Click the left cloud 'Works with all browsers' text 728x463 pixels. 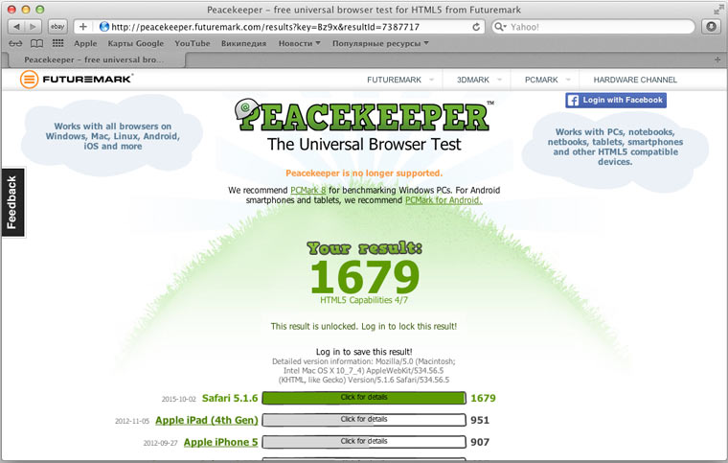point(113,136)
